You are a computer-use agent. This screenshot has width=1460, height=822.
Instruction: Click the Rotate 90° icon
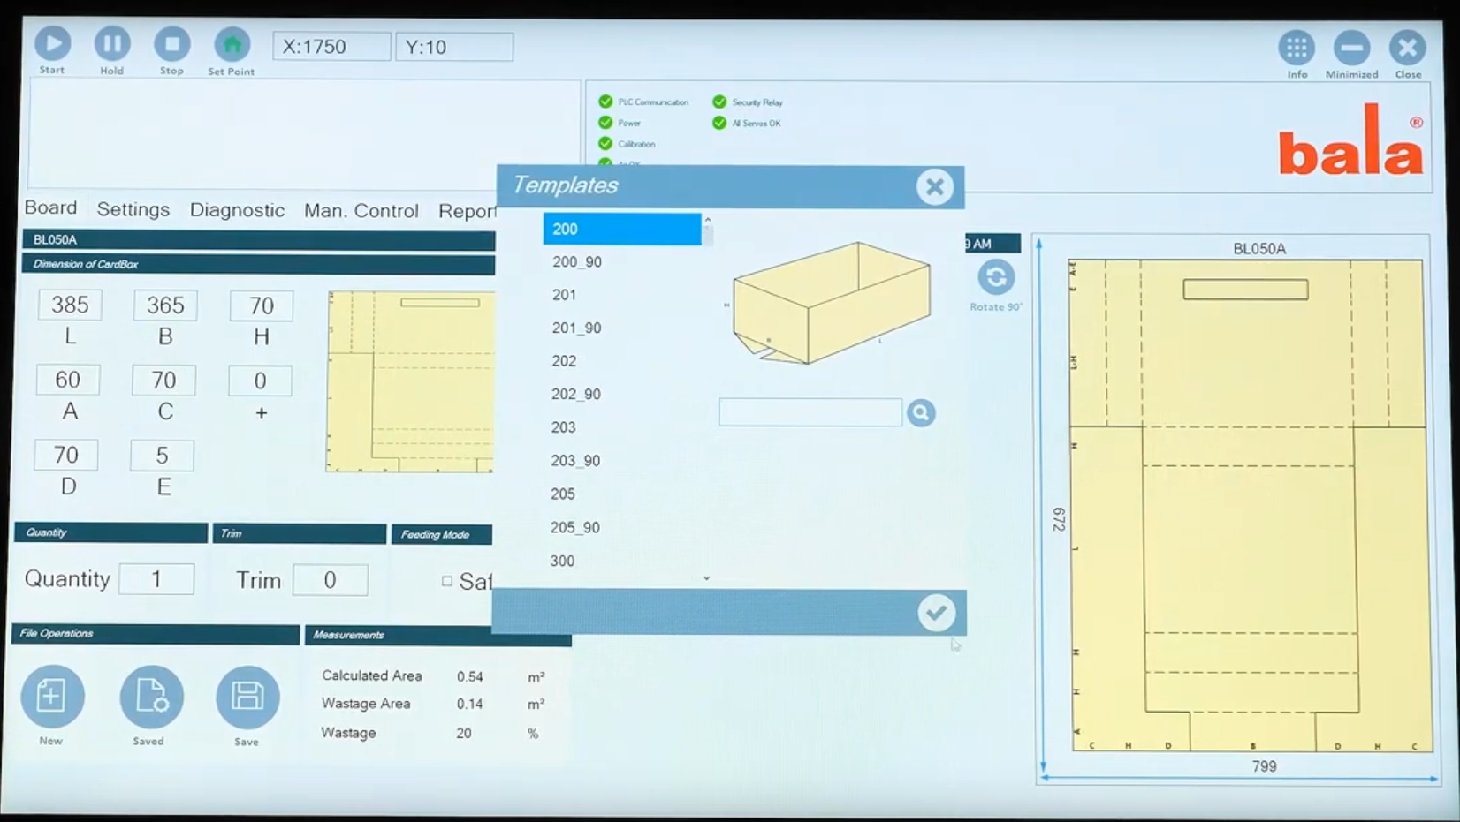[x=995, y=277]
